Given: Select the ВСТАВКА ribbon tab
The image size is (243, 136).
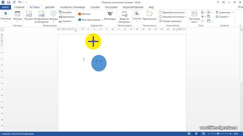Looking at the screenshot, I should click(35, 7).
